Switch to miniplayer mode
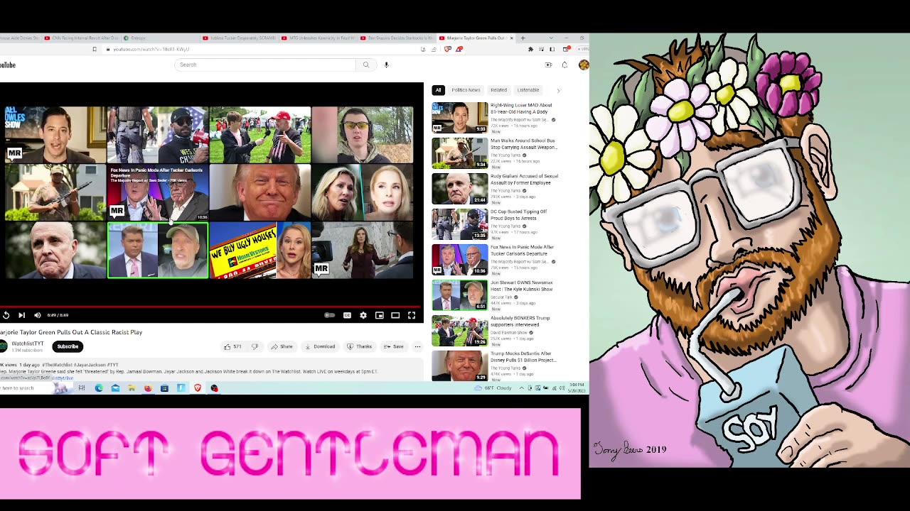 click(x=380, y=315)
